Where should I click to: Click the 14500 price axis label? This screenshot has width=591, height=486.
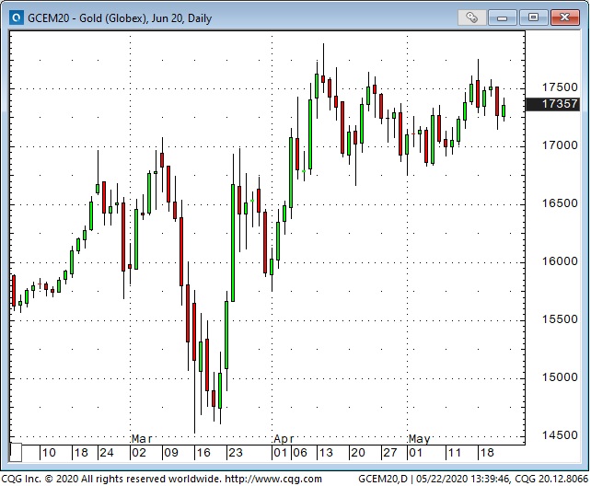pos(560,435)
